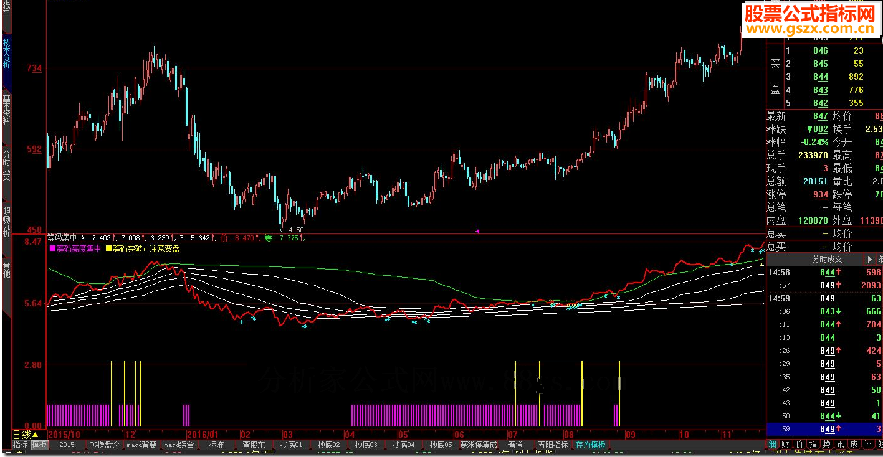The image size is (883, 457).
Task: Click the 4.50 low price annotation
Action: [x=296, y=230]
